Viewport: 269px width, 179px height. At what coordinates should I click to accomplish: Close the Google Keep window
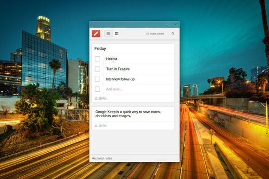[175, 24]
